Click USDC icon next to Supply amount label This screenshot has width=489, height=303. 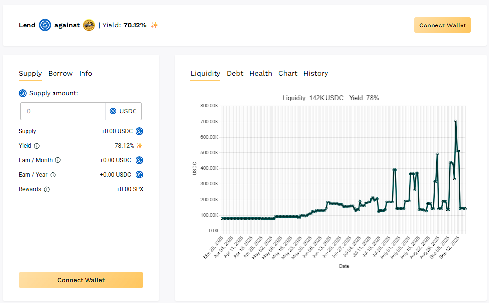tap(23, 93)
